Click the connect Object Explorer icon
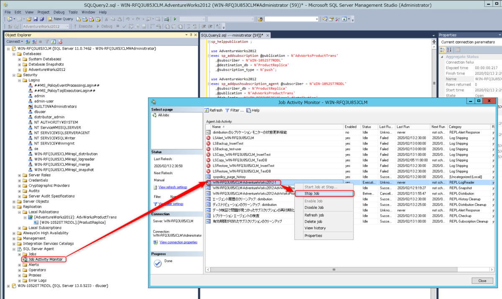Image resolution: width=502 pixels, height=299 pixels. point(28,42)
